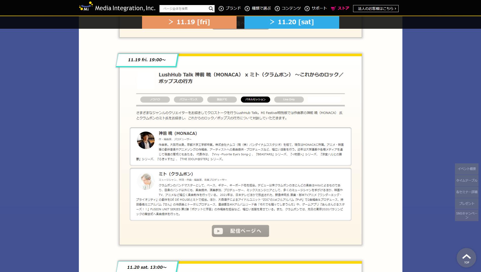Go to プレゼント in side navigation

click(x=467, y=204)
